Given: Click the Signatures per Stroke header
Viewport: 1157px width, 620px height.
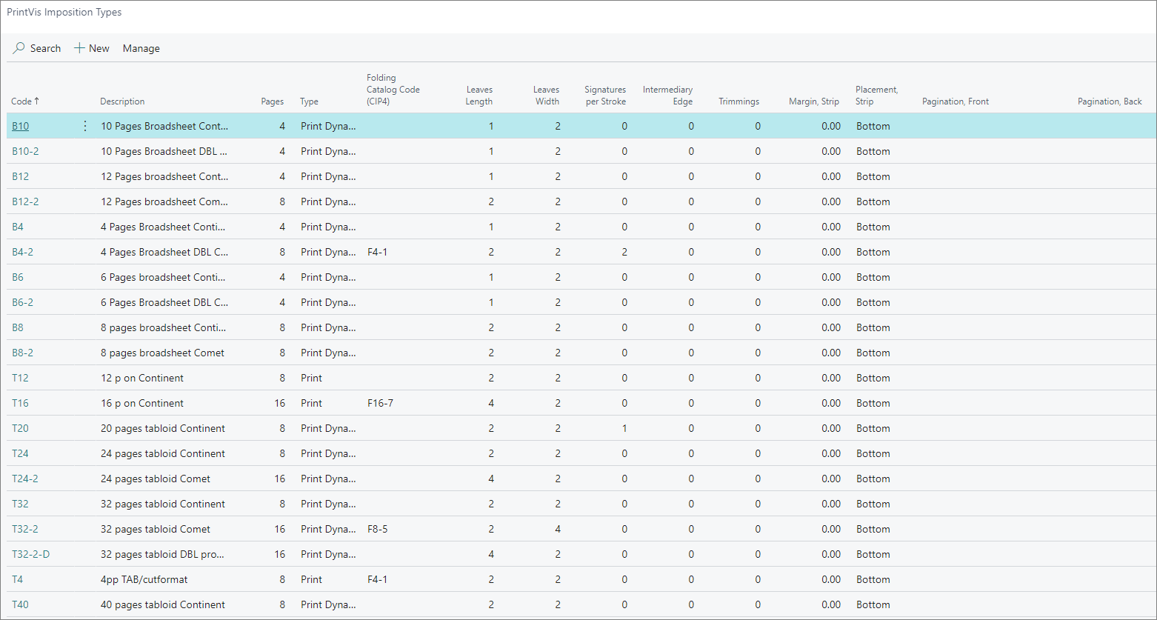Looking at the screenshot, I should [605, 96].
